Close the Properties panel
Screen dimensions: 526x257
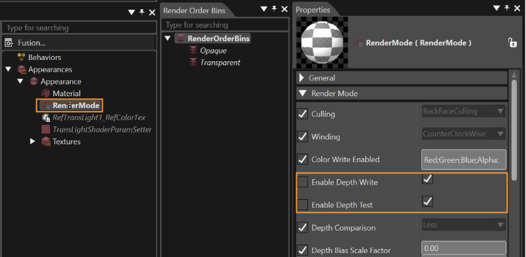coord(517,9)
